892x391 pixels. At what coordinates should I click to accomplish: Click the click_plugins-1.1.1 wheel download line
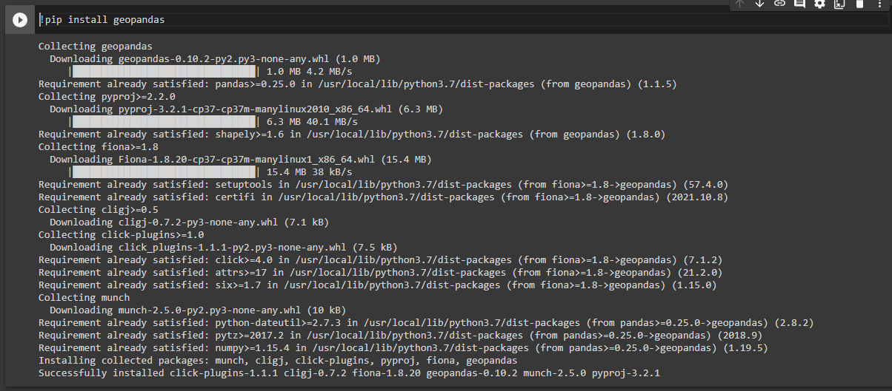(224, 248)
